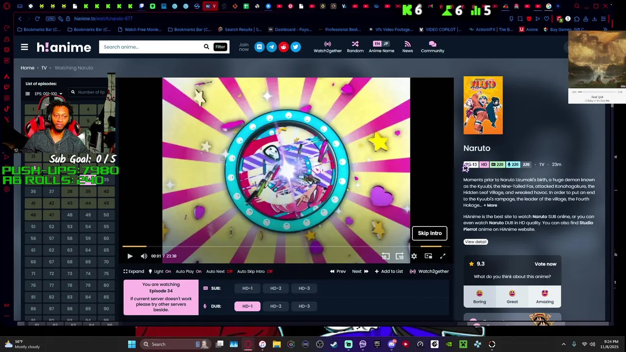Open Discord from the taskbar
Screen dimensions: 626x352
(x=391, y=344)
